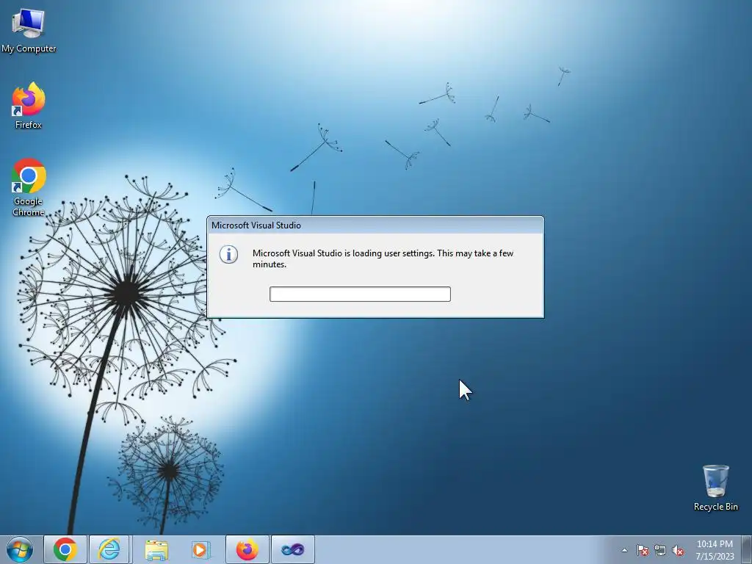Open the Windows Start menu orb
Screen dimensions: 752x564
pos(20,549)
